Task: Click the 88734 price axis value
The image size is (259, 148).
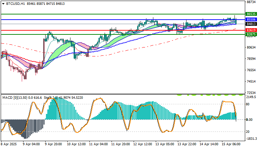Action: (251, 2)
